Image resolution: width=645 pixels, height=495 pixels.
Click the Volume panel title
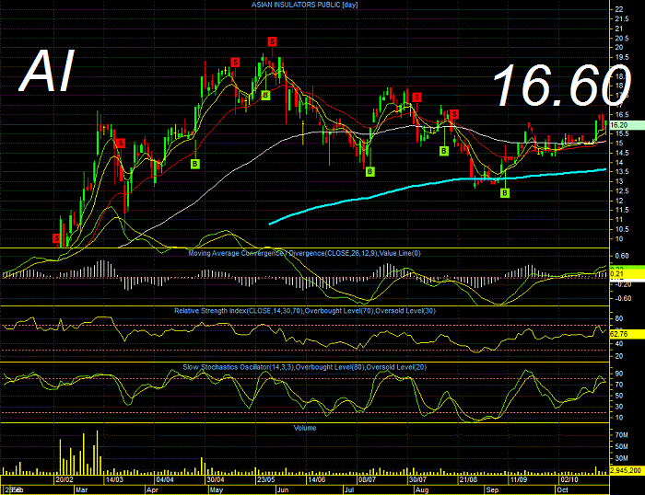305,428
